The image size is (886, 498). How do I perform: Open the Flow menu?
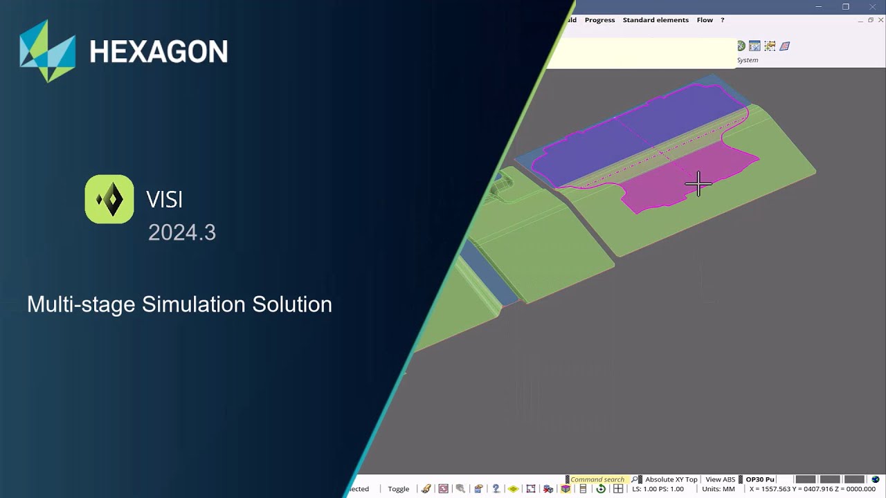click(x=705, y=20)
